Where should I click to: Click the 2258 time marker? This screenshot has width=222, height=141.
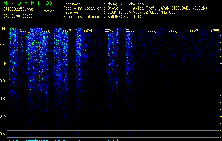point(173,30)
